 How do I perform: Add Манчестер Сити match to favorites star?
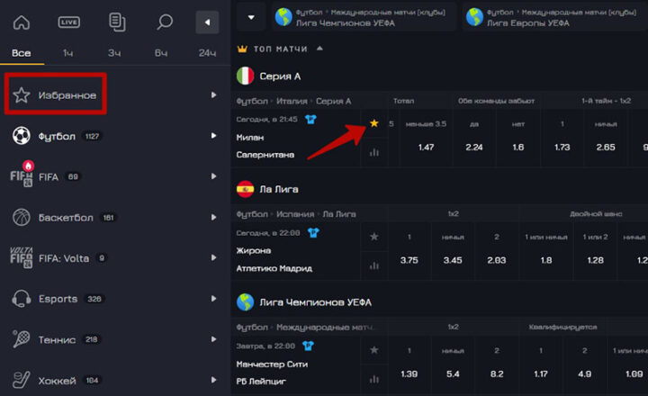pyautogui.click(x=374, y=350)
